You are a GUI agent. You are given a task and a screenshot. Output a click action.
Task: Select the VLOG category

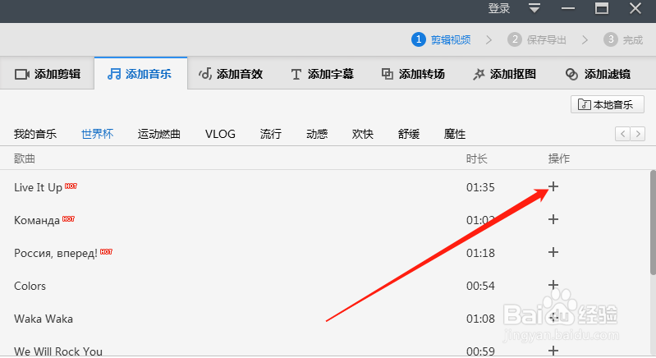click(220, 134)
